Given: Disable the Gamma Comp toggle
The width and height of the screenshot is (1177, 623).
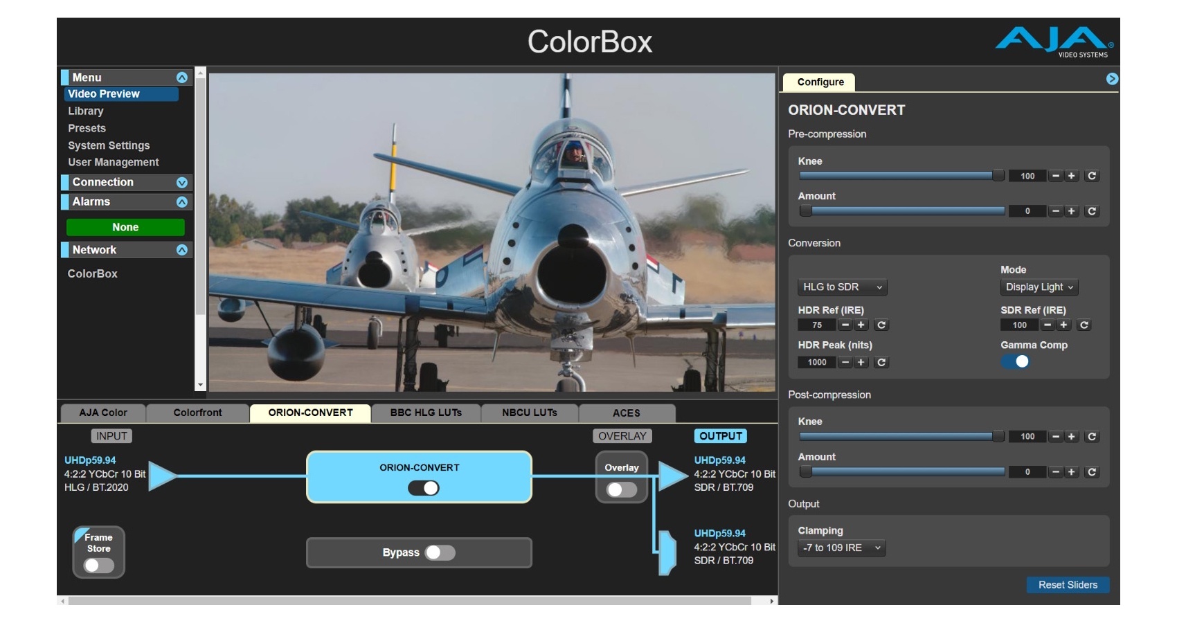Looking at the screenshot, I should coord(1016,361).
